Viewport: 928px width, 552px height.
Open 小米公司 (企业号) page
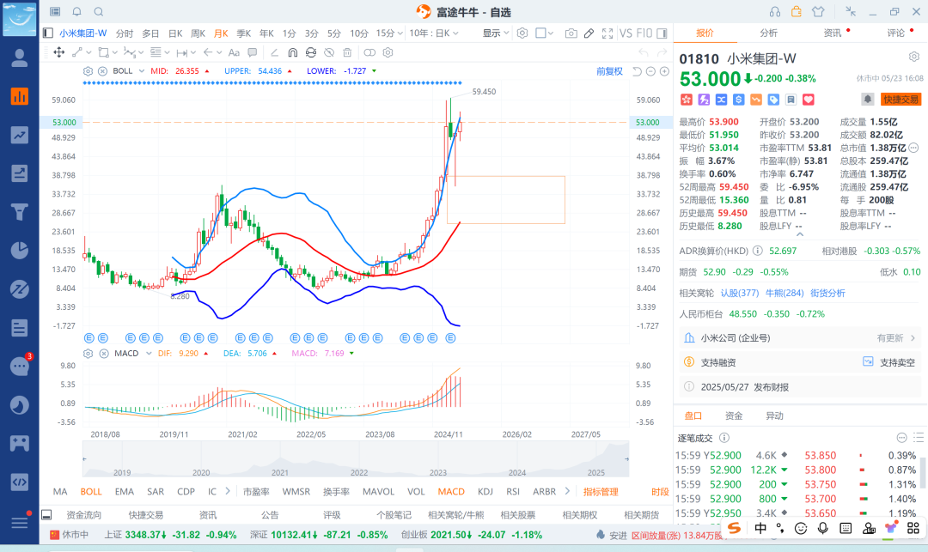tap(800, 338)
